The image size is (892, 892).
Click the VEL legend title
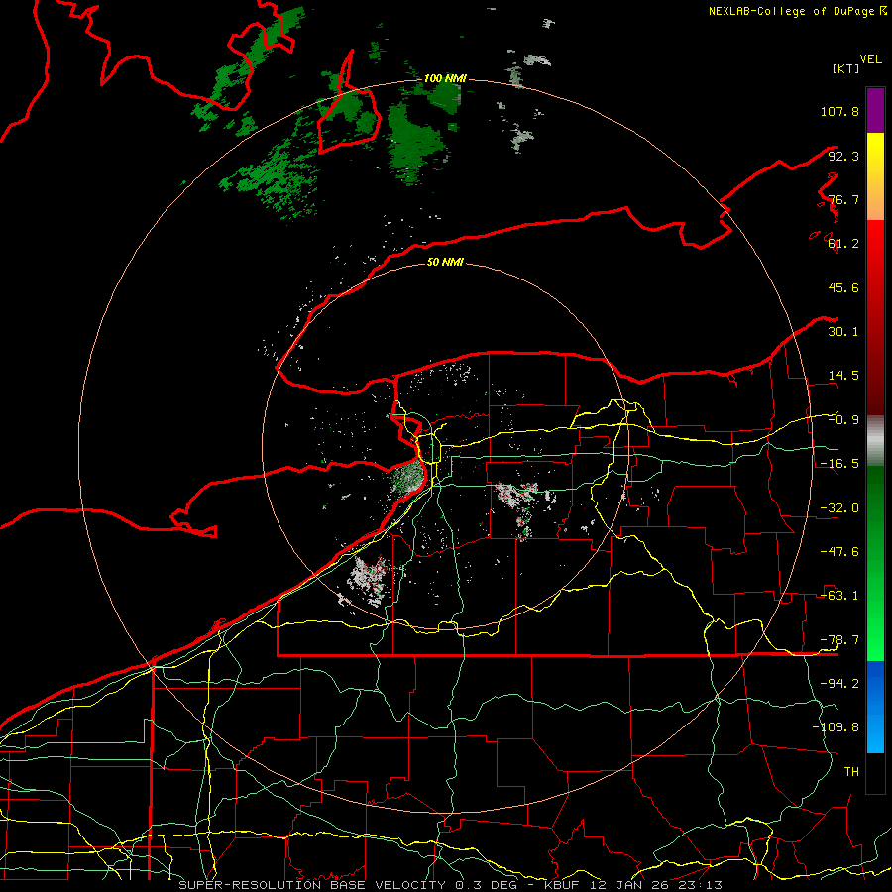870,59
